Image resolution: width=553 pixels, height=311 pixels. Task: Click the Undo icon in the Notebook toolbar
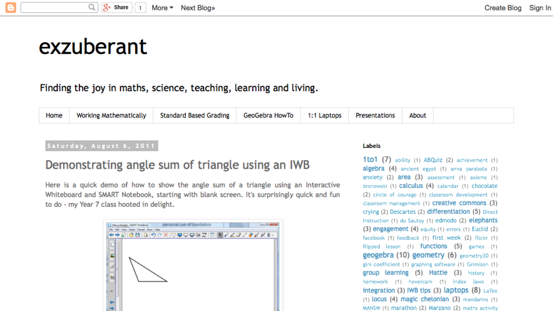click(x=153, y=235)
